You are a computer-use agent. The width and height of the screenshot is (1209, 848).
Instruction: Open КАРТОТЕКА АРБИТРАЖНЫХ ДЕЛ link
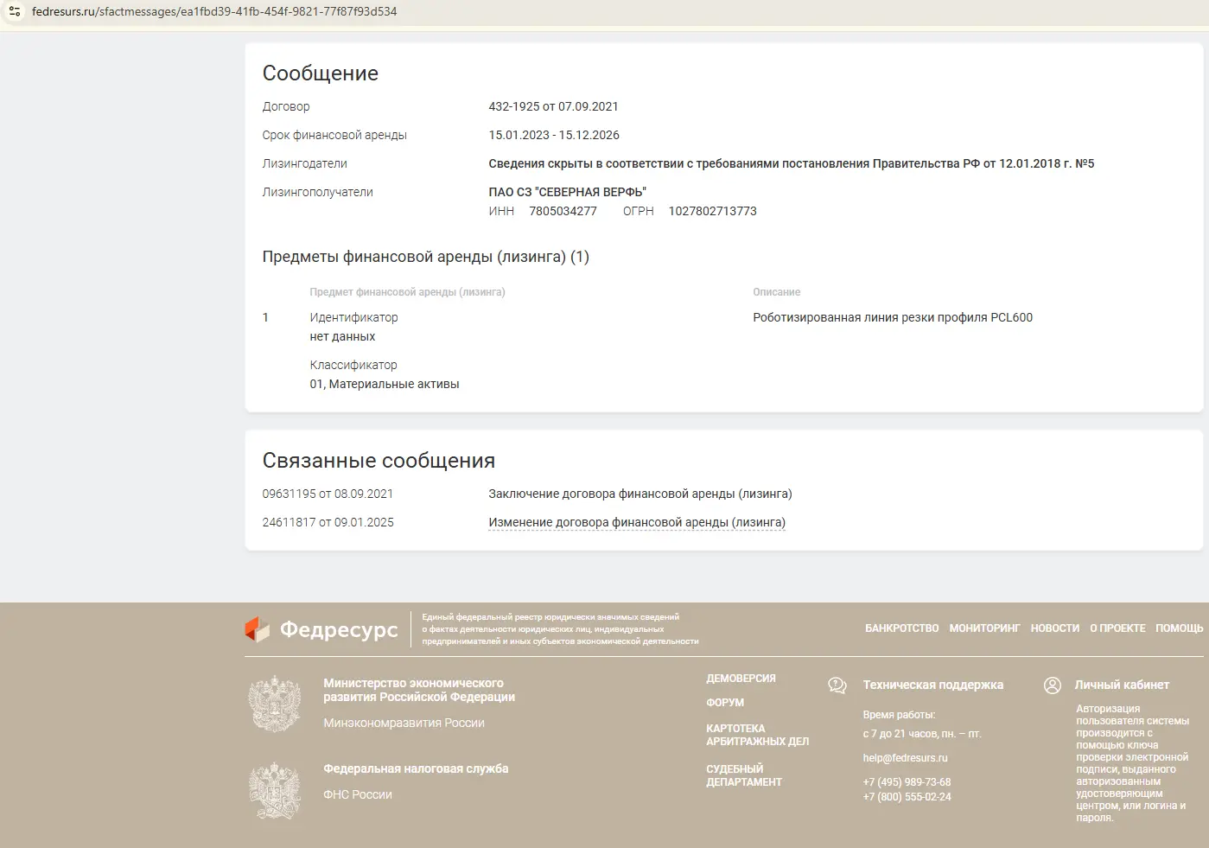758,735
